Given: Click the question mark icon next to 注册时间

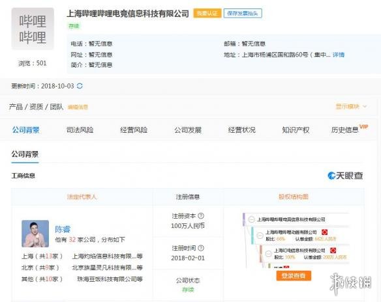Looking at the screenshot, I should pos(201,248).
